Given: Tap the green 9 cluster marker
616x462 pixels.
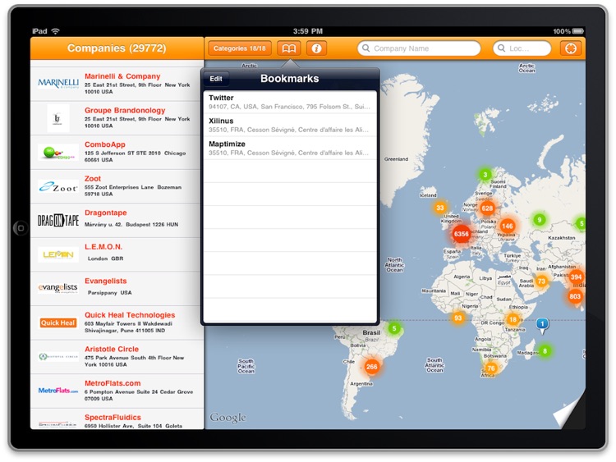Looking at the screenshot, I should pyautogui.click(x=540, y=220).
